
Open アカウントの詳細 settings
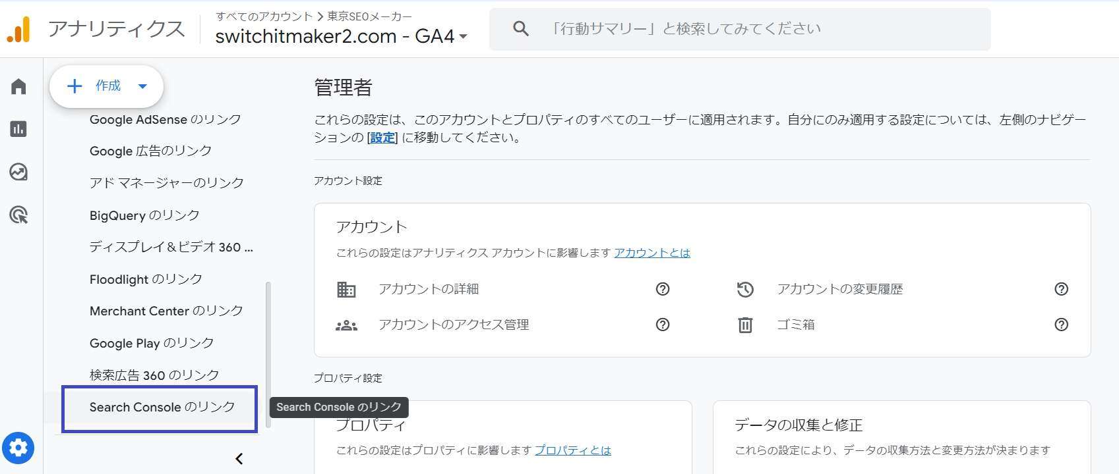pos(429,289)
